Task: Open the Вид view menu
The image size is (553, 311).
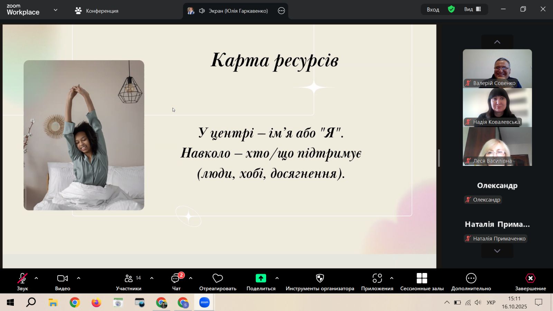Action: coord(472,9)
